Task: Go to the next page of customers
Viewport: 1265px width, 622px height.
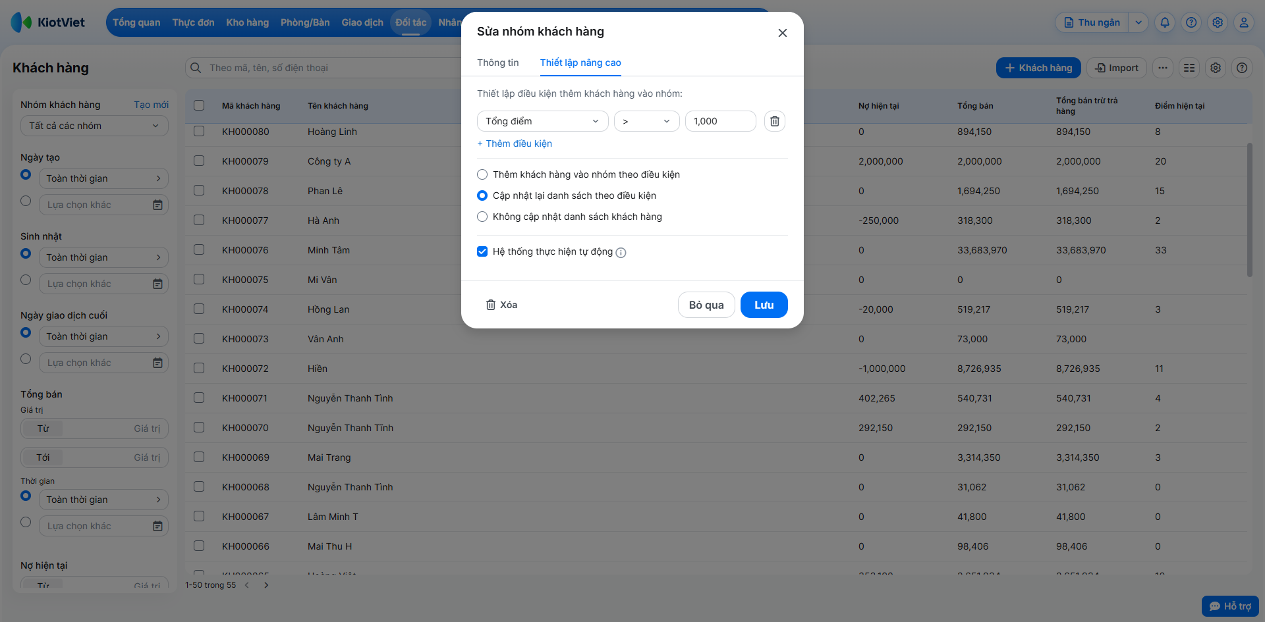Action: pyautogui.click(x=266, y=585)
